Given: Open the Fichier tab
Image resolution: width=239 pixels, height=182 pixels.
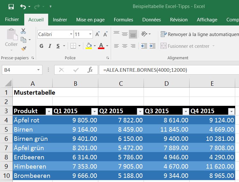Looking at the screenshot, I should click(x=12, y=19).
